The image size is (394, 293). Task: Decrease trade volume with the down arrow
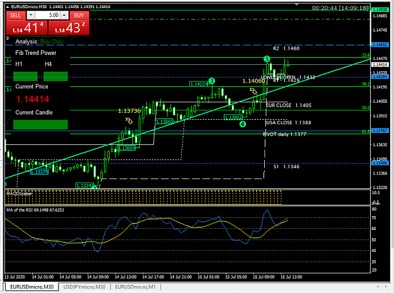click(x=31, y=15)
